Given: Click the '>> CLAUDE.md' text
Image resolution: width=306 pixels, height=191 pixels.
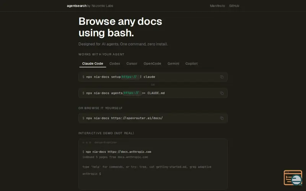Looking at the screenshot, I should pyautogui.click(x=153, y=93).
